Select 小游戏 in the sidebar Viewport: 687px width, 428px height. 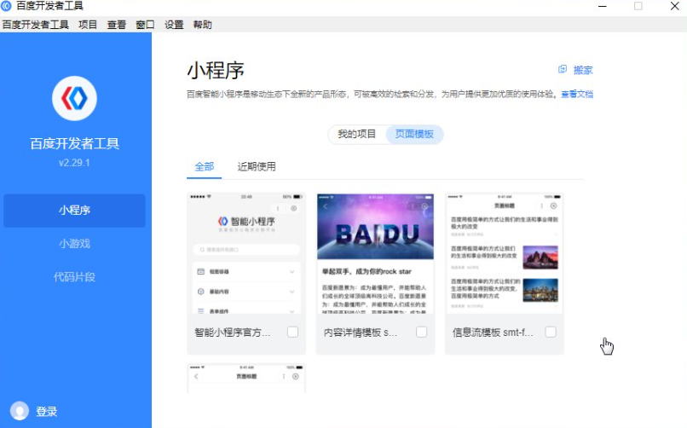click(74, 244)
